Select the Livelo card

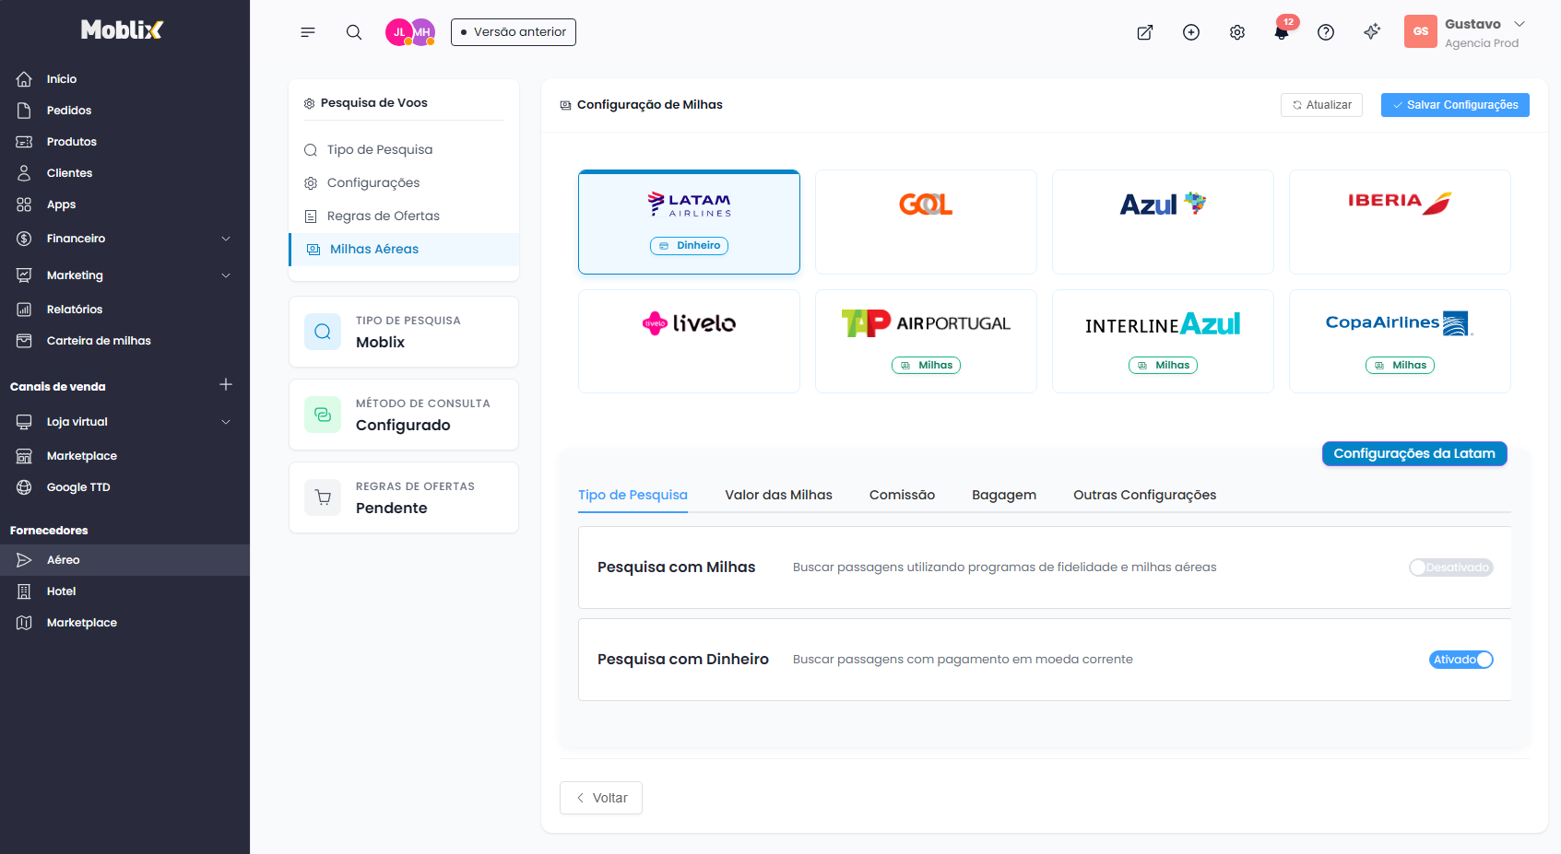pos(689,342)
